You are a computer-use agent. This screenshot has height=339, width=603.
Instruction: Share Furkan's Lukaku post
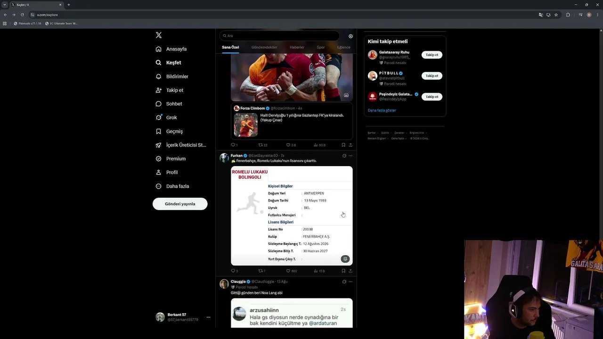pyautogui.click(x=350, y=271)
